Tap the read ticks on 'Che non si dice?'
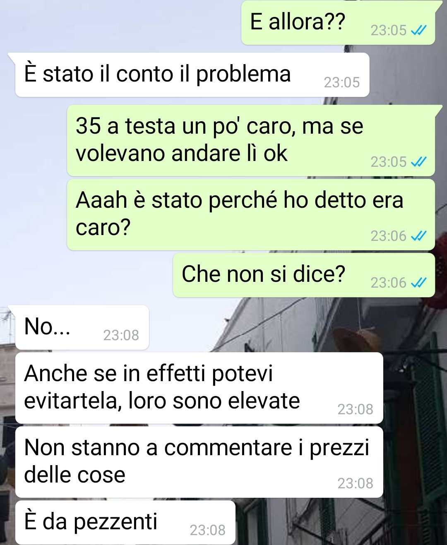The image size is (447, 545). 418,283
